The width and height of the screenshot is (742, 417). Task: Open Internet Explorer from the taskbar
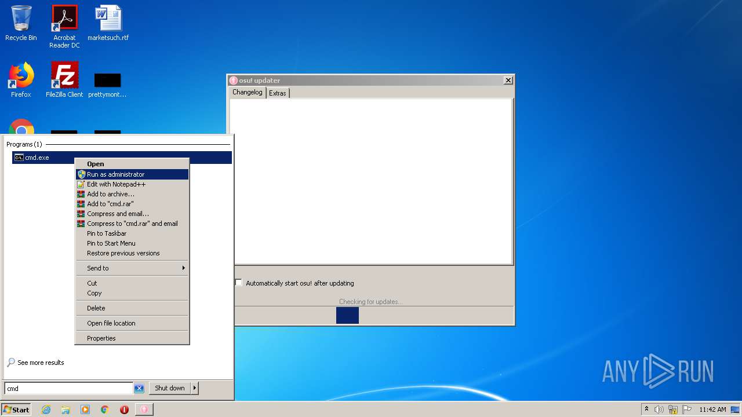pos(46,409)
